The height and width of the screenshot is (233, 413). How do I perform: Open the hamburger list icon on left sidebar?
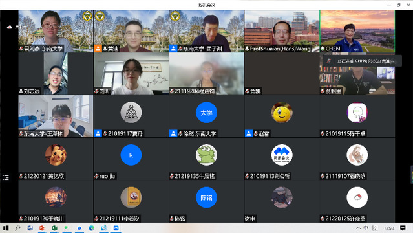(6, 177)
